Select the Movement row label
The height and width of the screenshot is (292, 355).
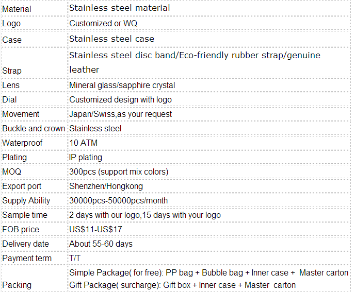(x=21, y=114)
